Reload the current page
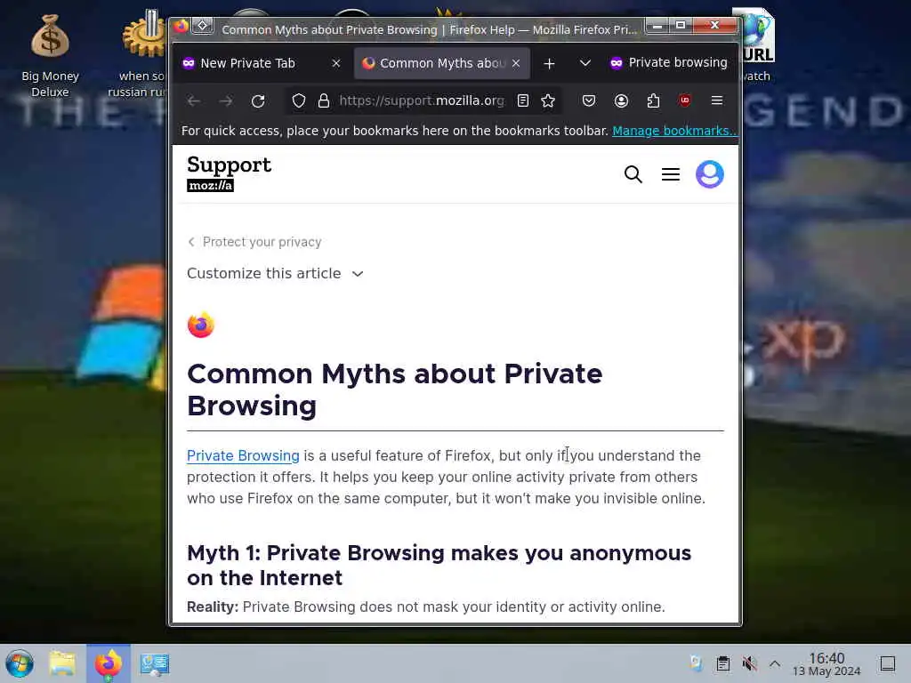 pos(258,101)
